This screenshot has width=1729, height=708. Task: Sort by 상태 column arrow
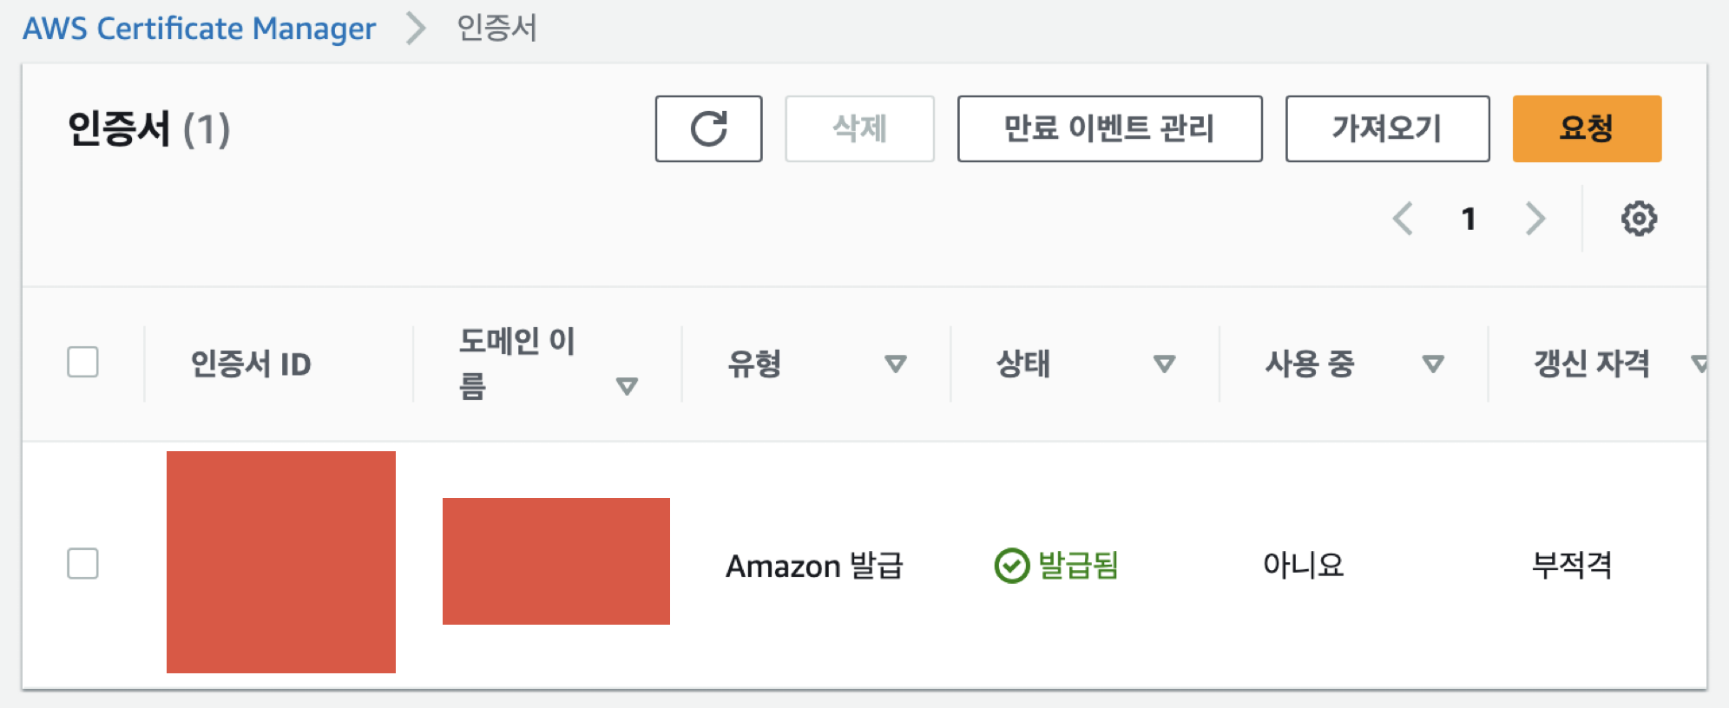coord(1164,364)
